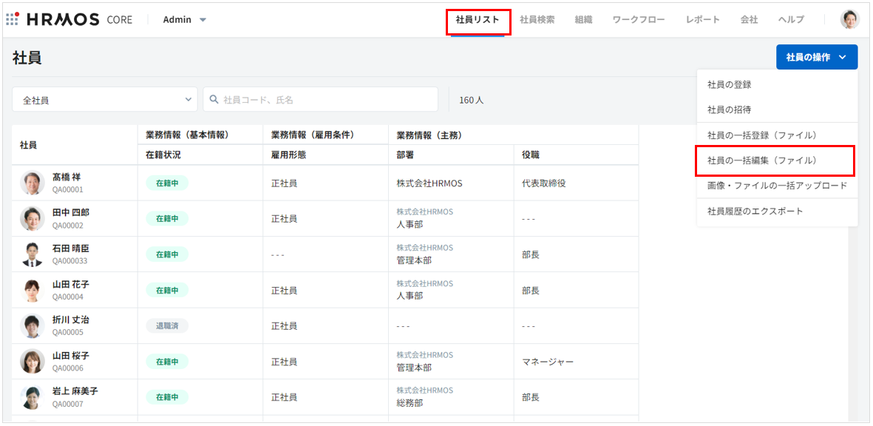Screen dimensions: 873x426
Task: Select 社員の登録 menu option
Action: tap(729, 85)
